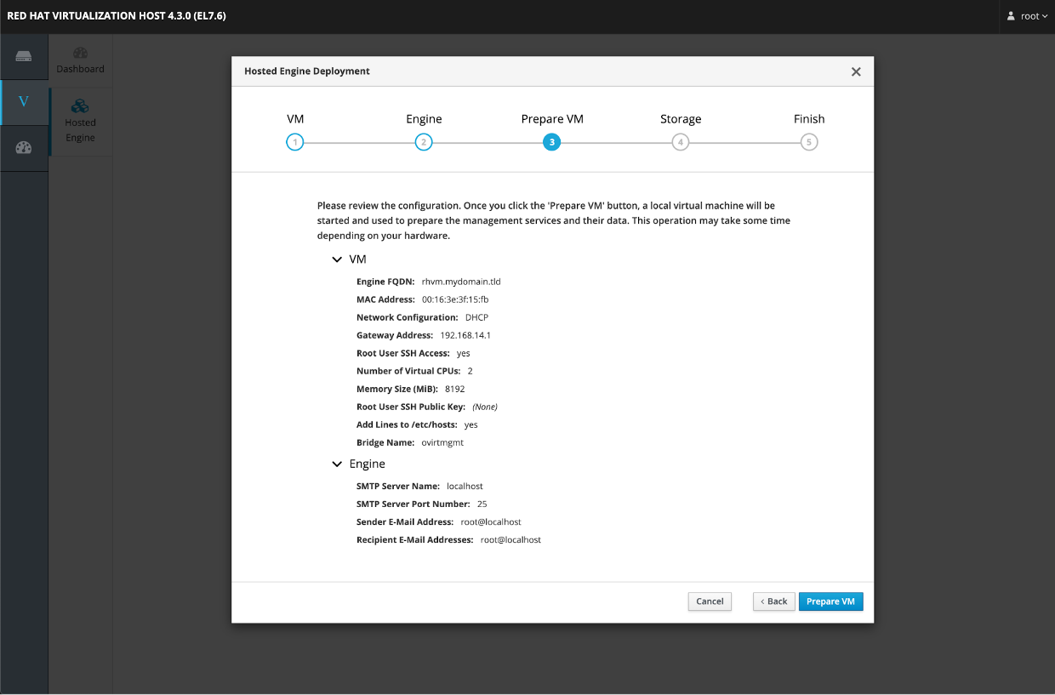Open the Dashboard menu entry
The width and height of the screenshot is (1055, 695).
coord(80,60)
